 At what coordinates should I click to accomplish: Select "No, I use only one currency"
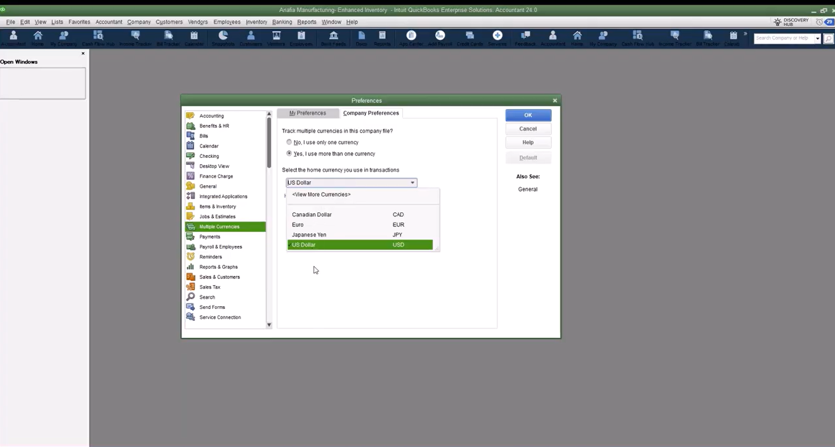(x=289, y=143)
